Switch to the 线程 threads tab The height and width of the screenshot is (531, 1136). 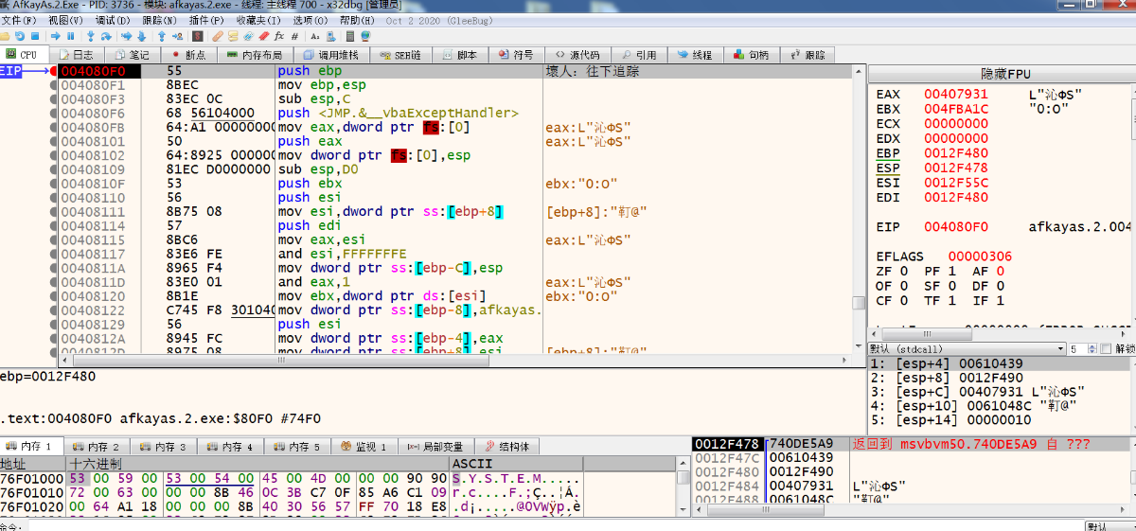point(694,55)
